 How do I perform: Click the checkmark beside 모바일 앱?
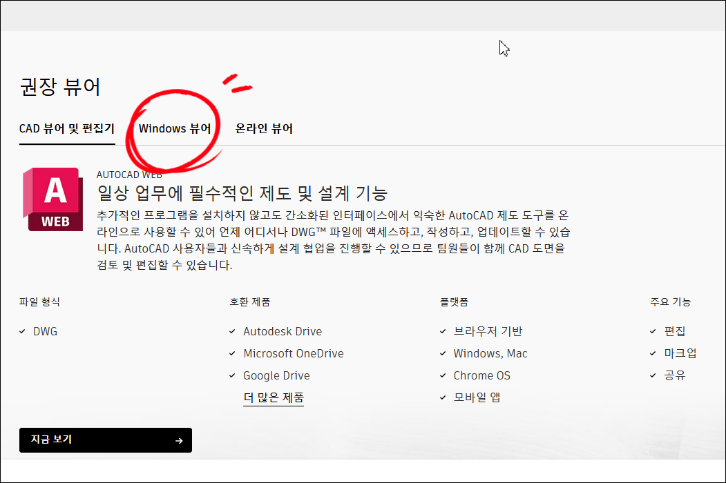[x=443, y=397]
